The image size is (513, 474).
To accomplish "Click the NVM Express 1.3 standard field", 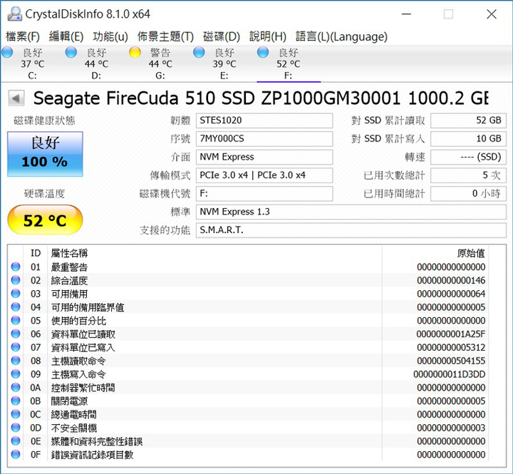I will [351, 212].
